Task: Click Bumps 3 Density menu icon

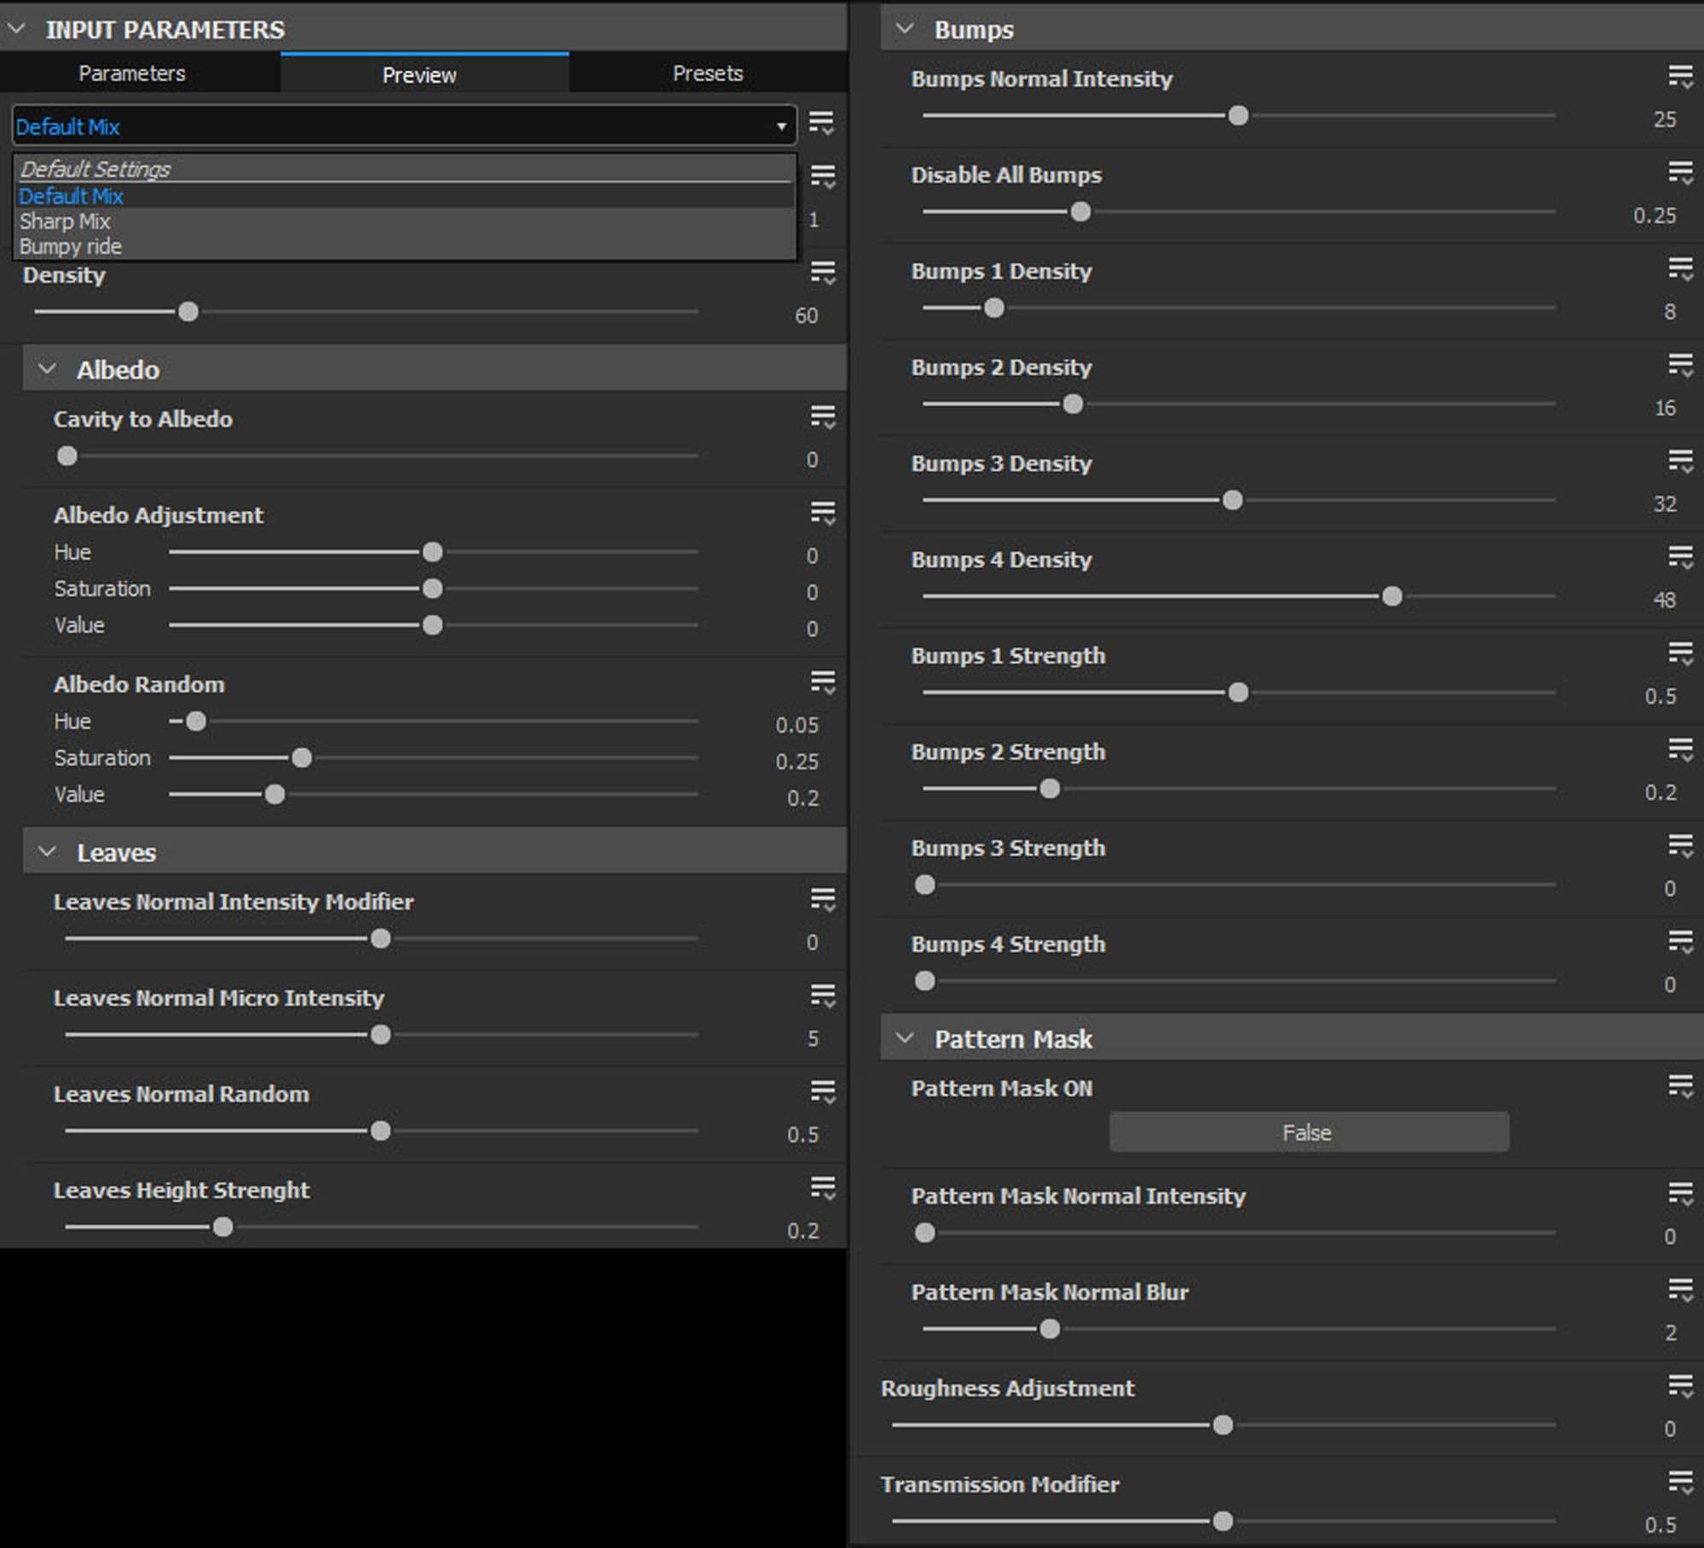Action: point(1680,462)
